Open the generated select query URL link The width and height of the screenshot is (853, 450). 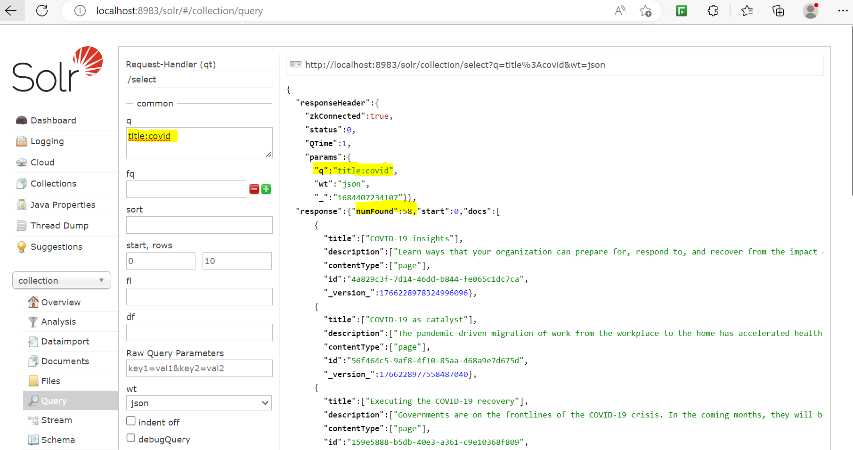point(455,65)
